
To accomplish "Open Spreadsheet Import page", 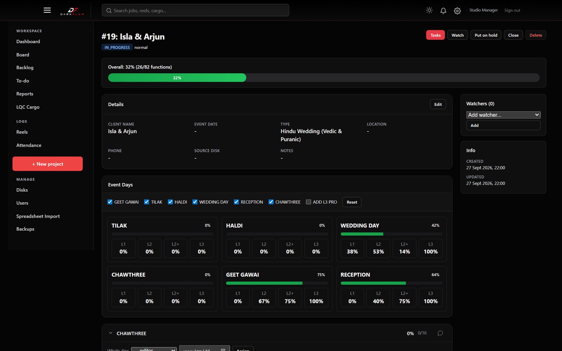I will [38, 216].
